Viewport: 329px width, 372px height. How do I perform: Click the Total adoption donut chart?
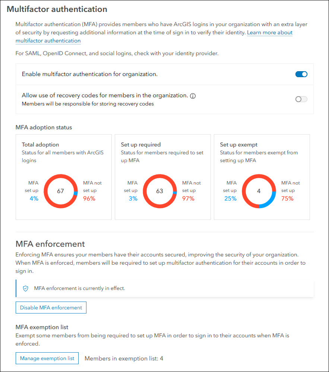pos(60,191)
